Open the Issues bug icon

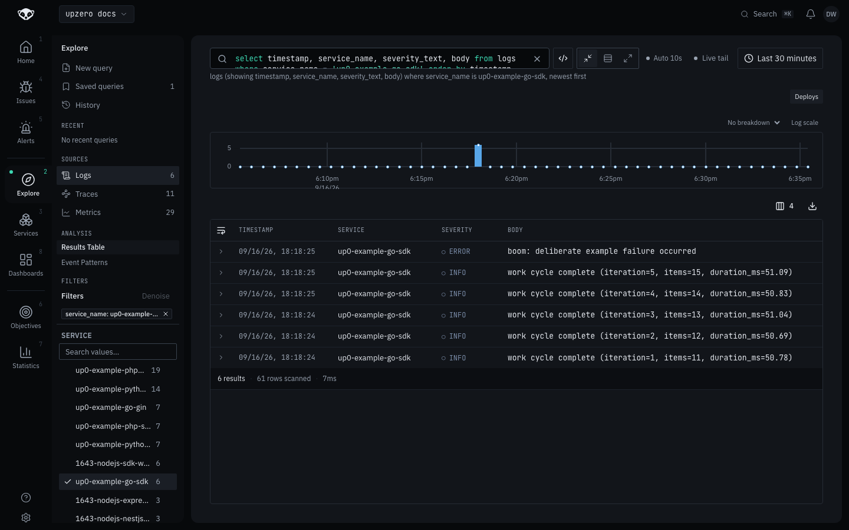coord(26,87)
